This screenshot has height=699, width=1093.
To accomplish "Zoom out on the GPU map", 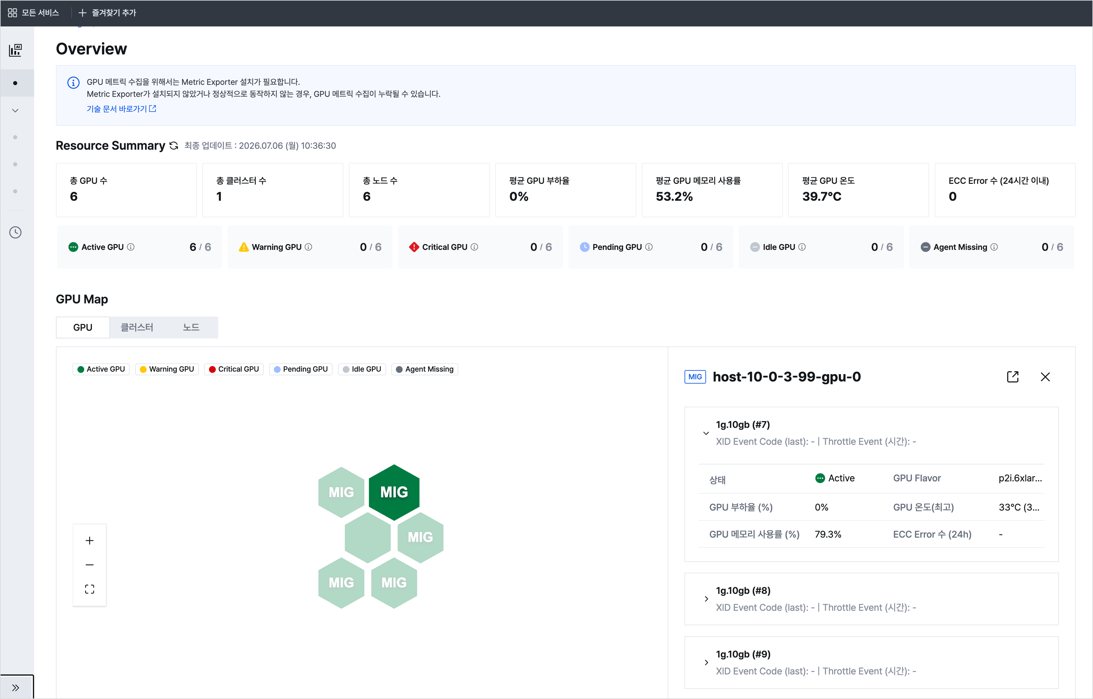I will point(89,565).
